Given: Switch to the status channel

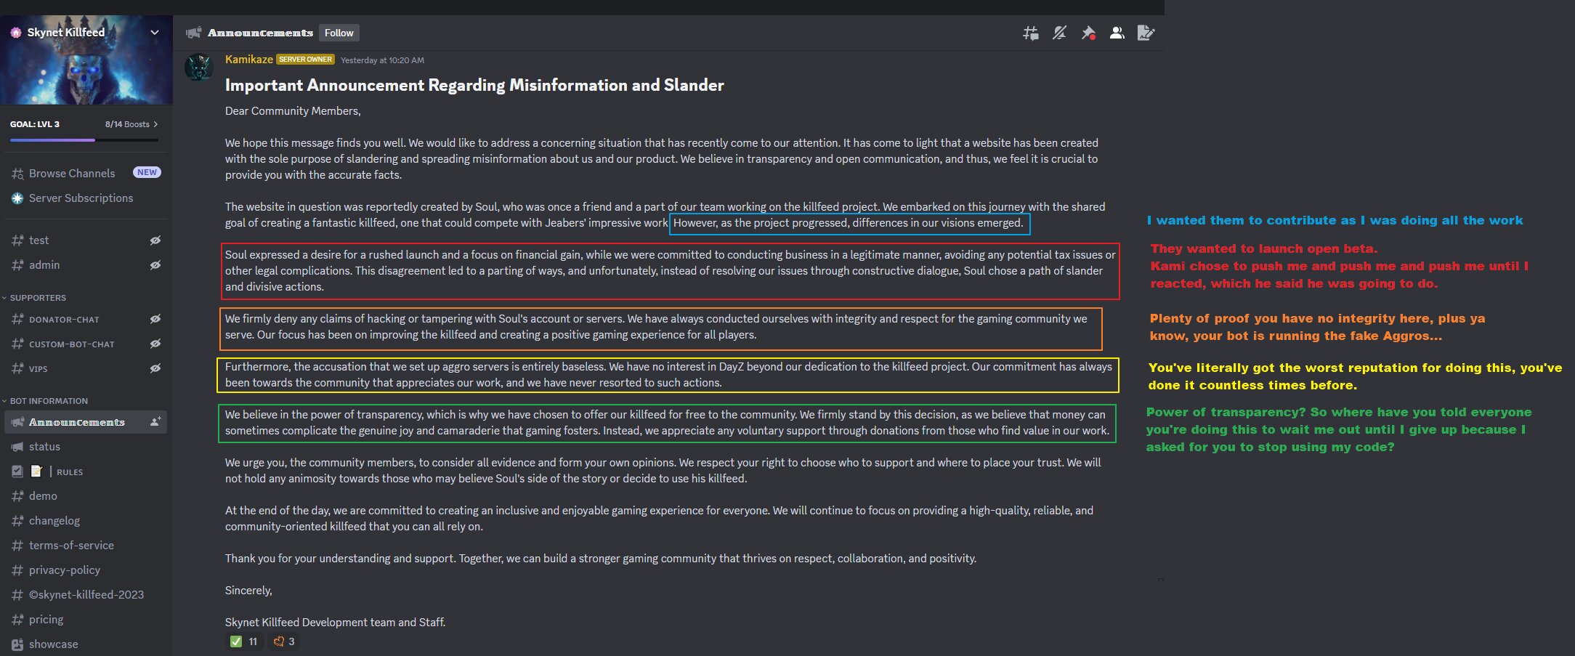Looking at the screenshot, I should coord(86,447).
